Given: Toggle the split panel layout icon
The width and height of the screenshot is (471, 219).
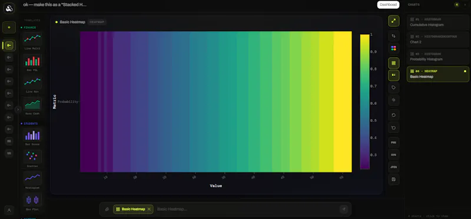Looking at the screenshot, I should click(393, 75).
